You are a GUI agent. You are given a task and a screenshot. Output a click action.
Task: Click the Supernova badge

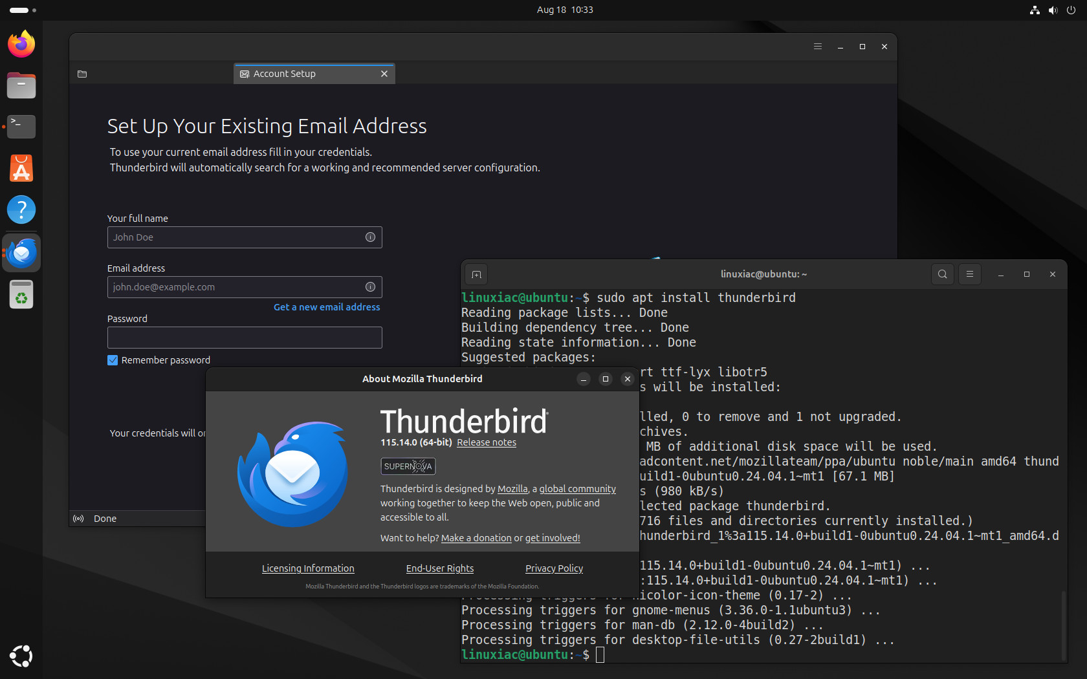click(x=408, y=466)
